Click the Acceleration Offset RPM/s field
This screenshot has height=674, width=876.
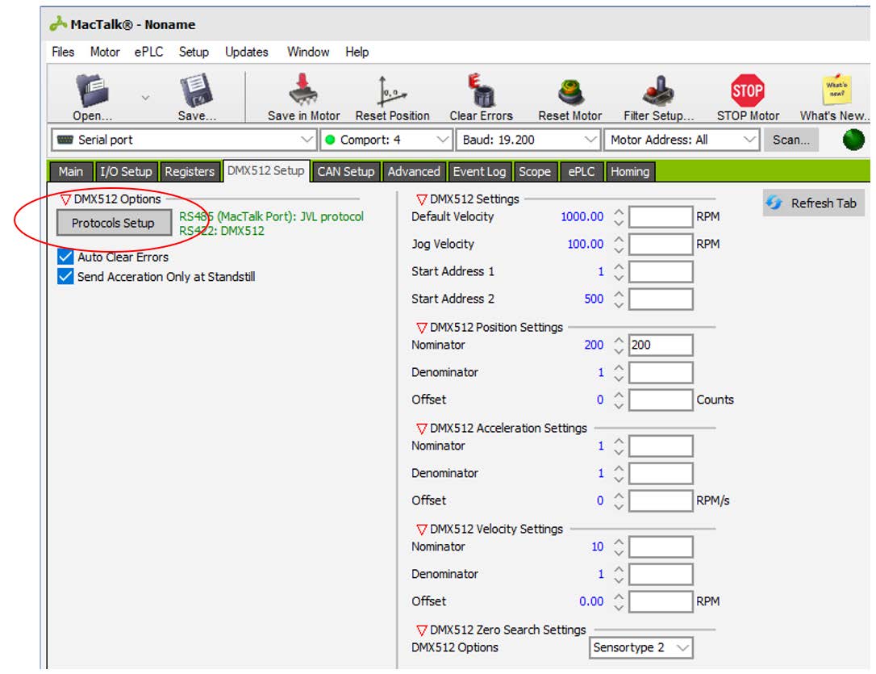pyautogui.click(x=661, y=500)
